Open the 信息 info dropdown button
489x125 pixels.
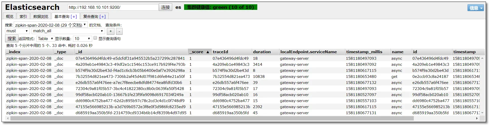[476, 8]
